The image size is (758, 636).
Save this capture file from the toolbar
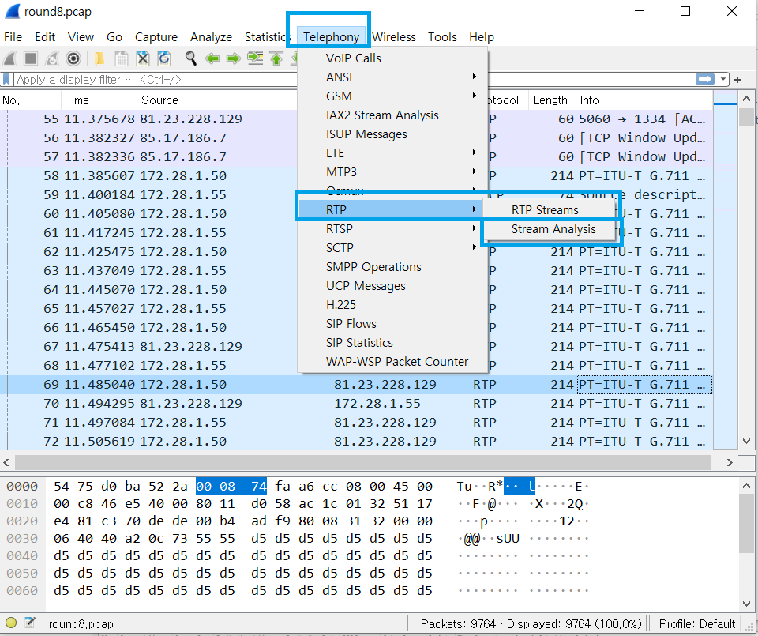pos(122,58)
